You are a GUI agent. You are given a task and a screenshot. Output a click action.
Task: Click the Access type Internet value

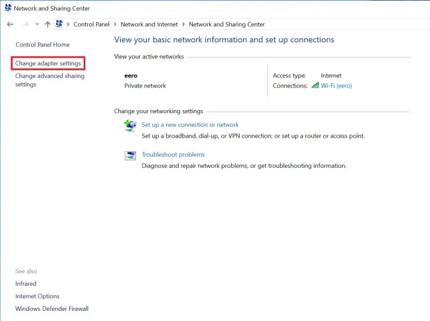(x=331, y=76)
